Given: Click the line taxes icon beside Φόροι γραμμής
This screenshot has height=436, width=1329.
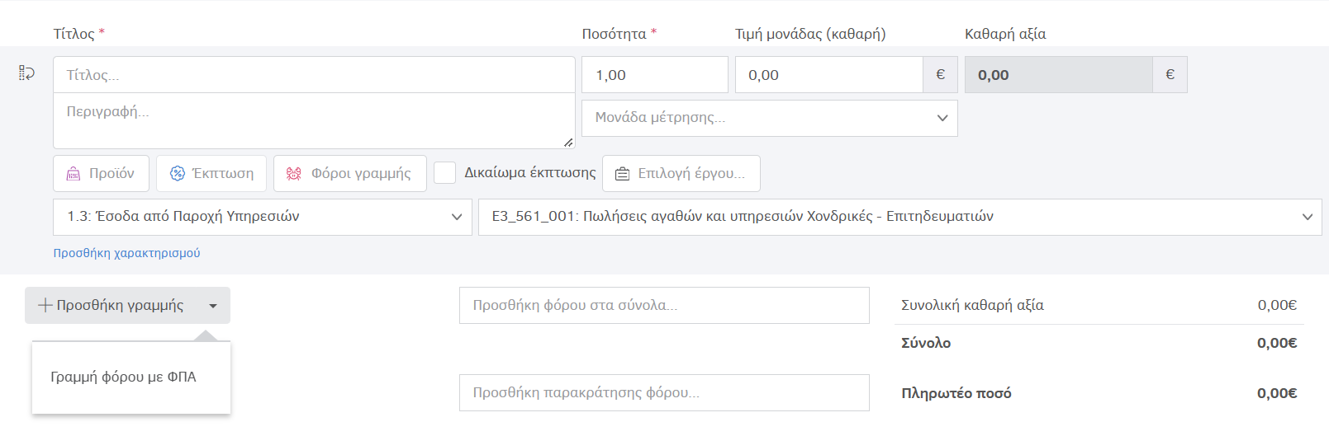Looking at the screenshot, I should pos(293,174).
